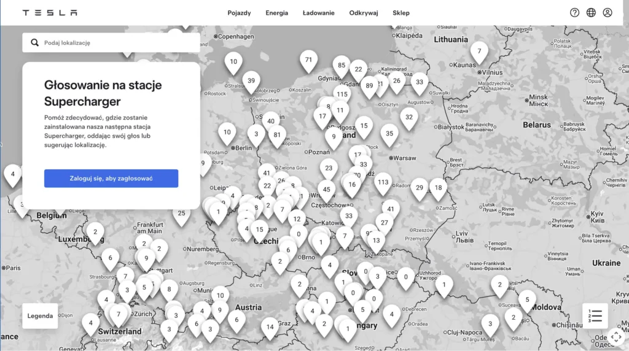This screenshot has width=629, height=351.
Task: Select the map pin numbered 40
Action: 271,123
